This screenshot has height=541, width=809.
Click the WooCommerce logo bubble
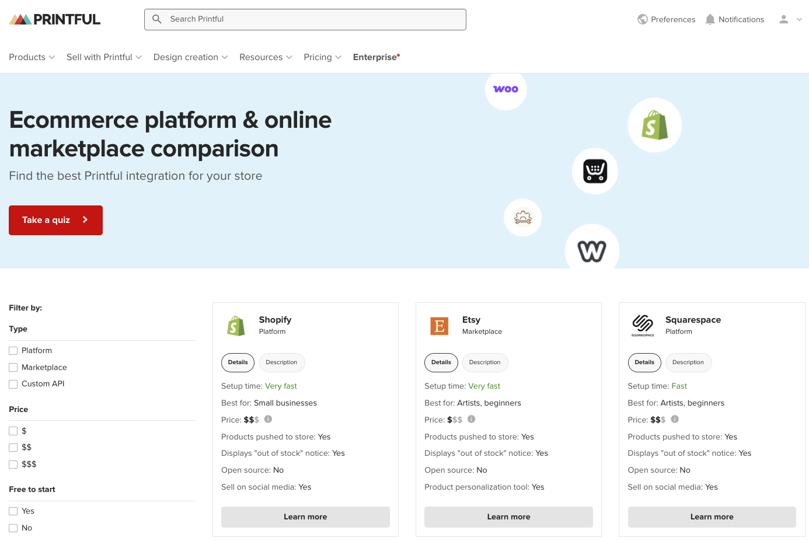tap(506, 89)
